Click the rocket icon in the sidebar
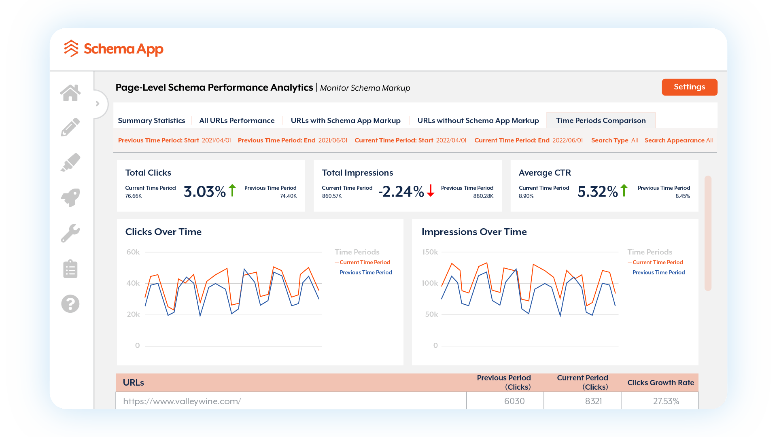 (70, 197)
